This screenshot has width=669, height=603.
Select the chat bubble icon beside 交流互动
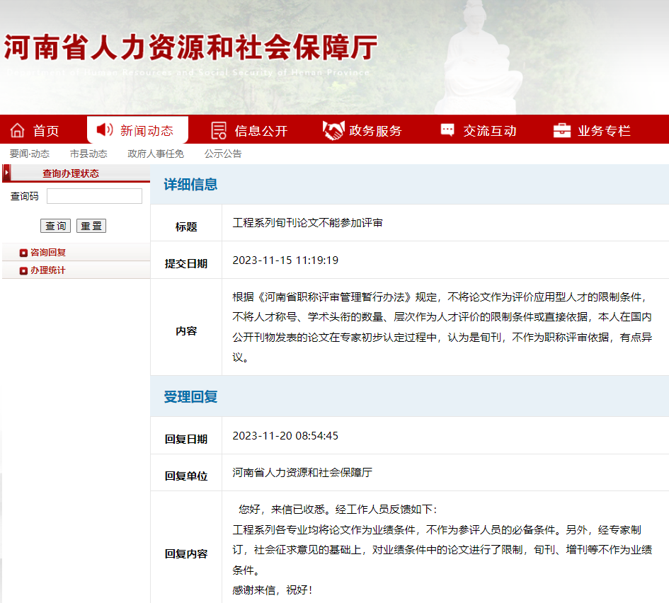[447, 129]
